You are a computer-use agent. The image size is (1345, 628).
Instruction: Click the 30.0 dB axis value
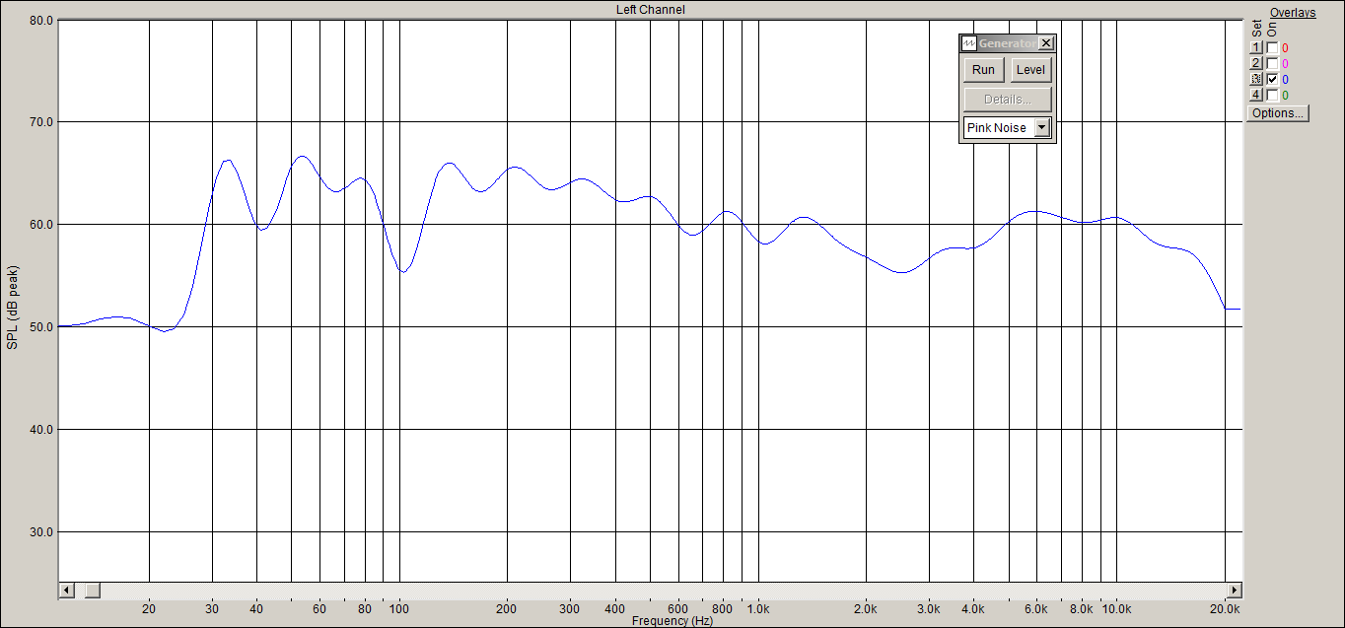(39, 532)
